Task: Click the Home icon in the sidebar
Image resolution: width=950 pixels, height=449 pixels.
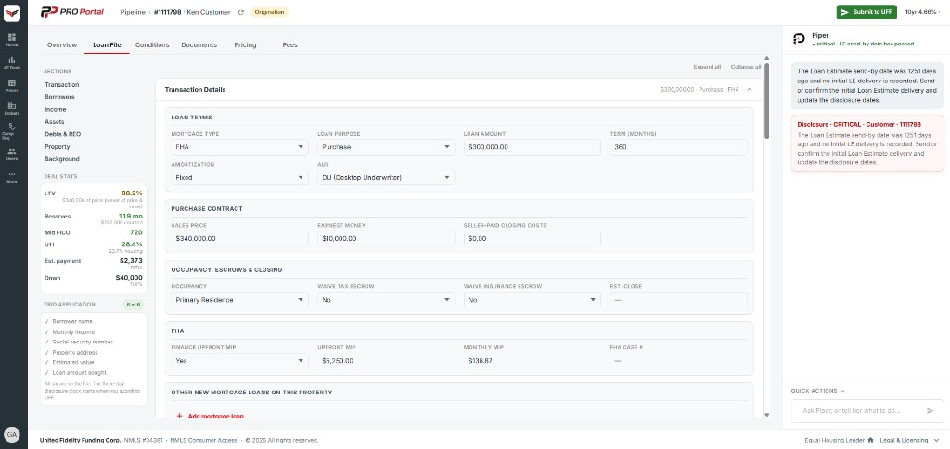Action: pyautogui.click(x=12, y=40)
